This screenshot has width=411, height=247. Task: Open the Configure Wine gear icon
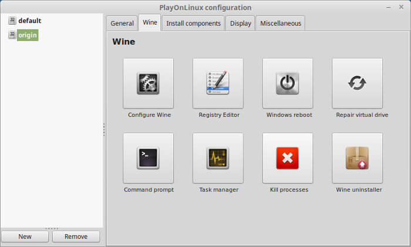click(148, 83)
